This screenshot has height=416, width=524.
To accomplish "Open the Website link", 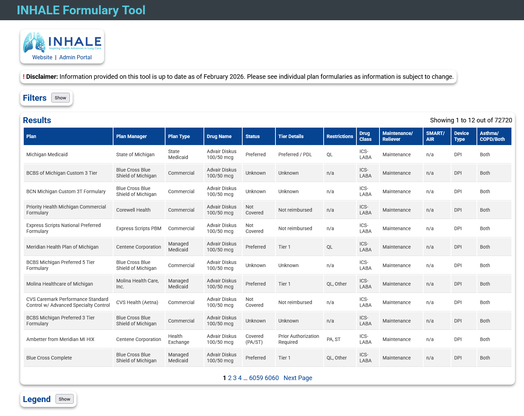I will pos(42,58).
